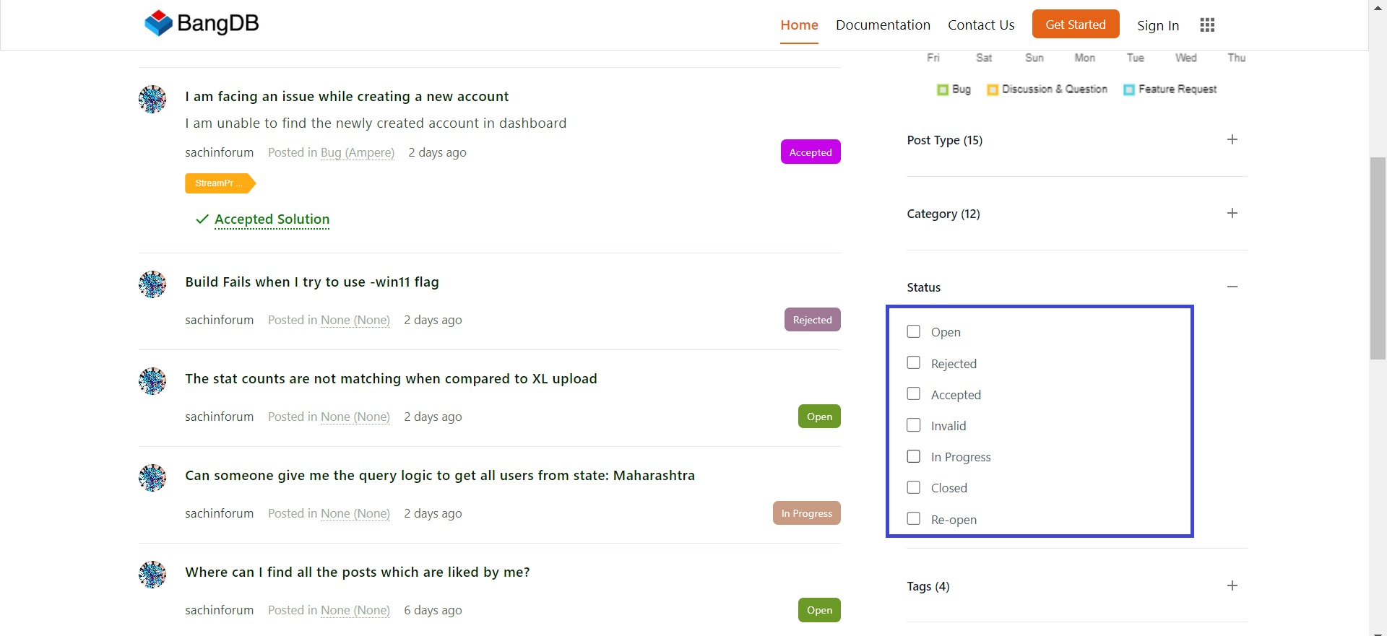The image size is (1387, 636).
Task: Open the Accepted Solution link
Action: 272,219
